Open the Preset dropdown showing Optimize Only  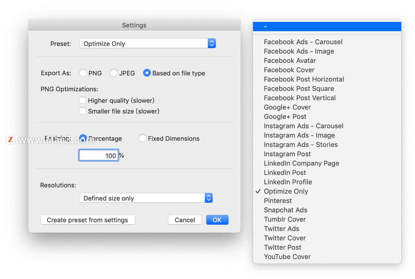coord(148,43)
